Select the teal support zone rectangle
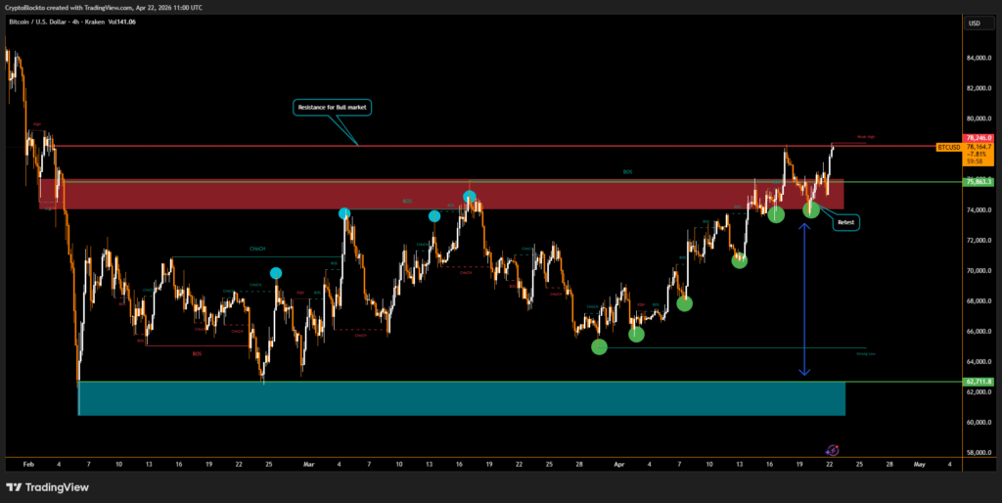Screen dimensions: 1002x503 point(460,398)
